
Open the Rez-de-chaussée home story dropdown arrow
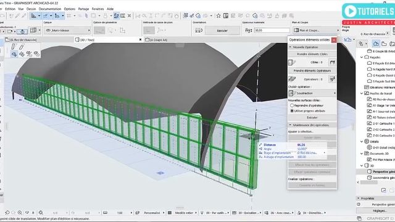pyautogui.click(x=388, y=33)
